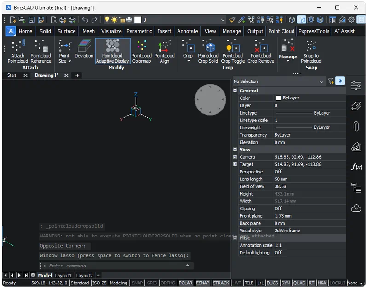
Task: Click the LookFrom navigation circle
Action: coord(210,99)
